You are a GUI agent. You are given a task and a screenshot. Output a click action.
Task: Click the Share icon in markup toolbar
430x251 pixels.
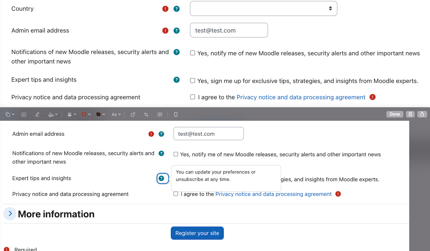coord(422,114)
